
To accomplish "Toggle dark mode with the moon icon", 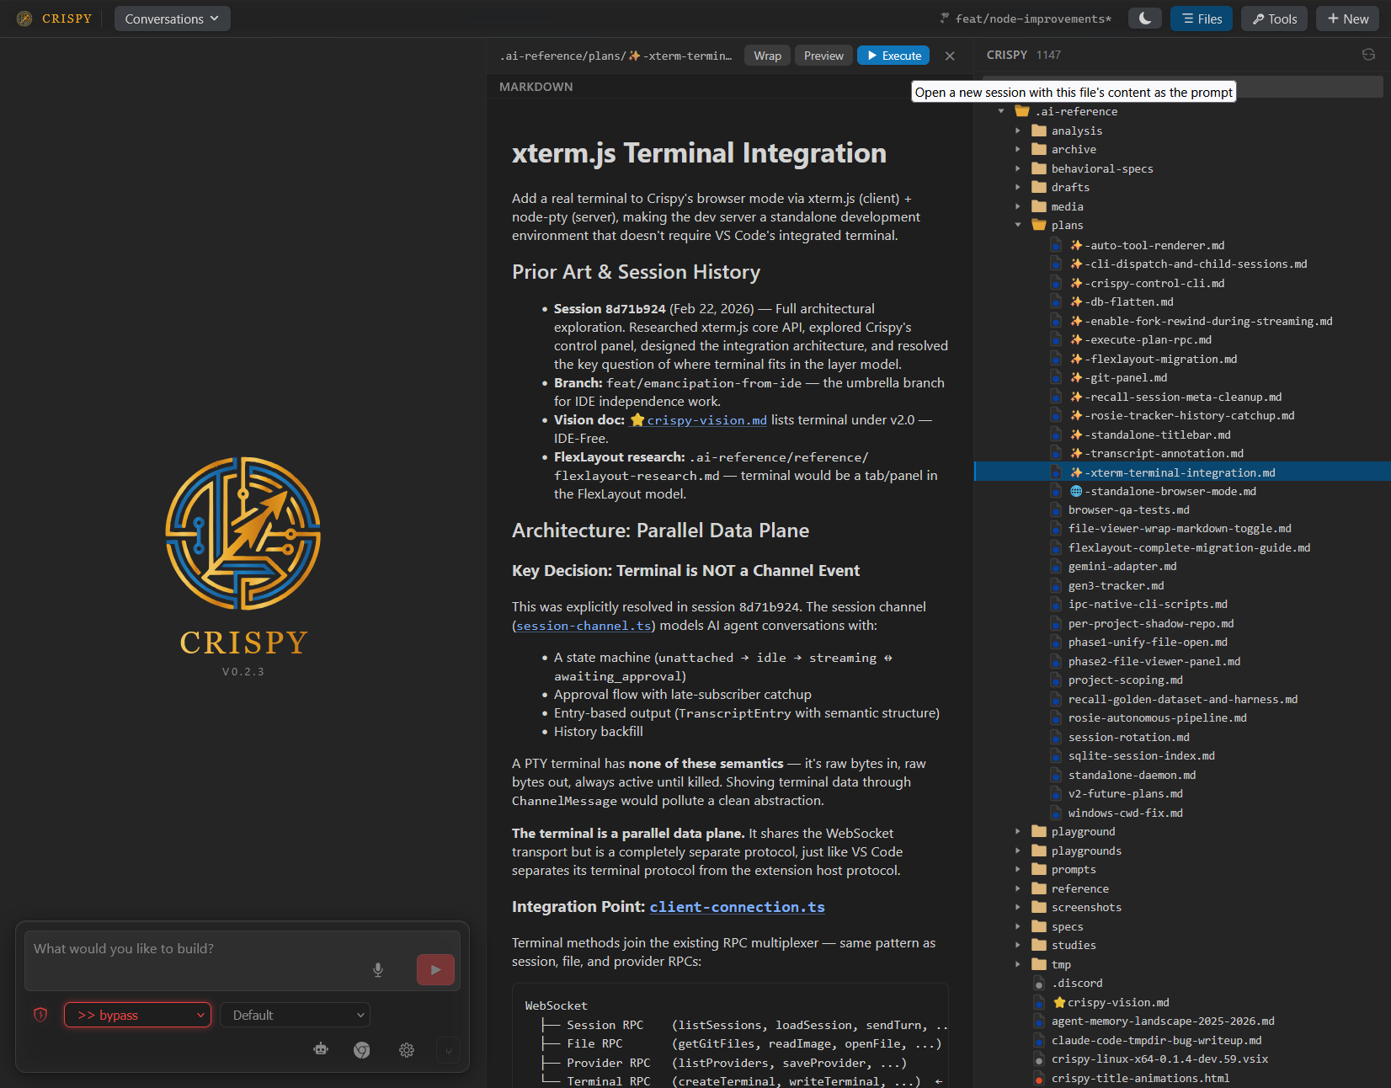I will 1144,18.
